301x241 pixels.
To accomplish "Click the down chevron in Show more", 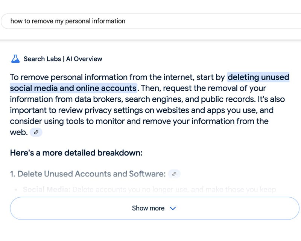I will click(173, 208).
